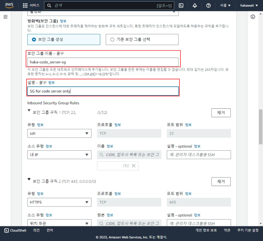
Task: Click the 제거 button for rule 1
Action: [x=222, y=113]
